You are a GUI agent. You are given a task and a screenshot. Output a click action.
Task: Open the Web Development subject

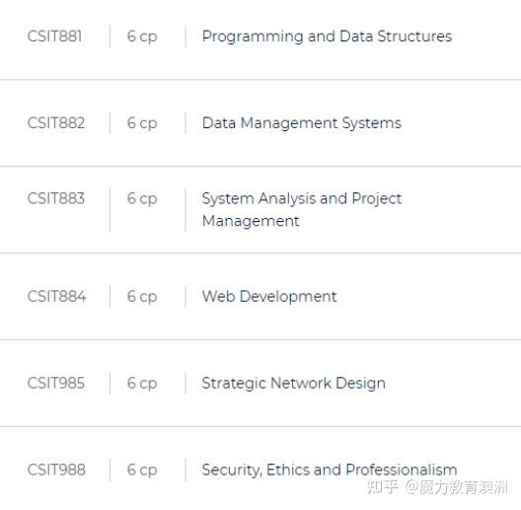tap(269, 296)
